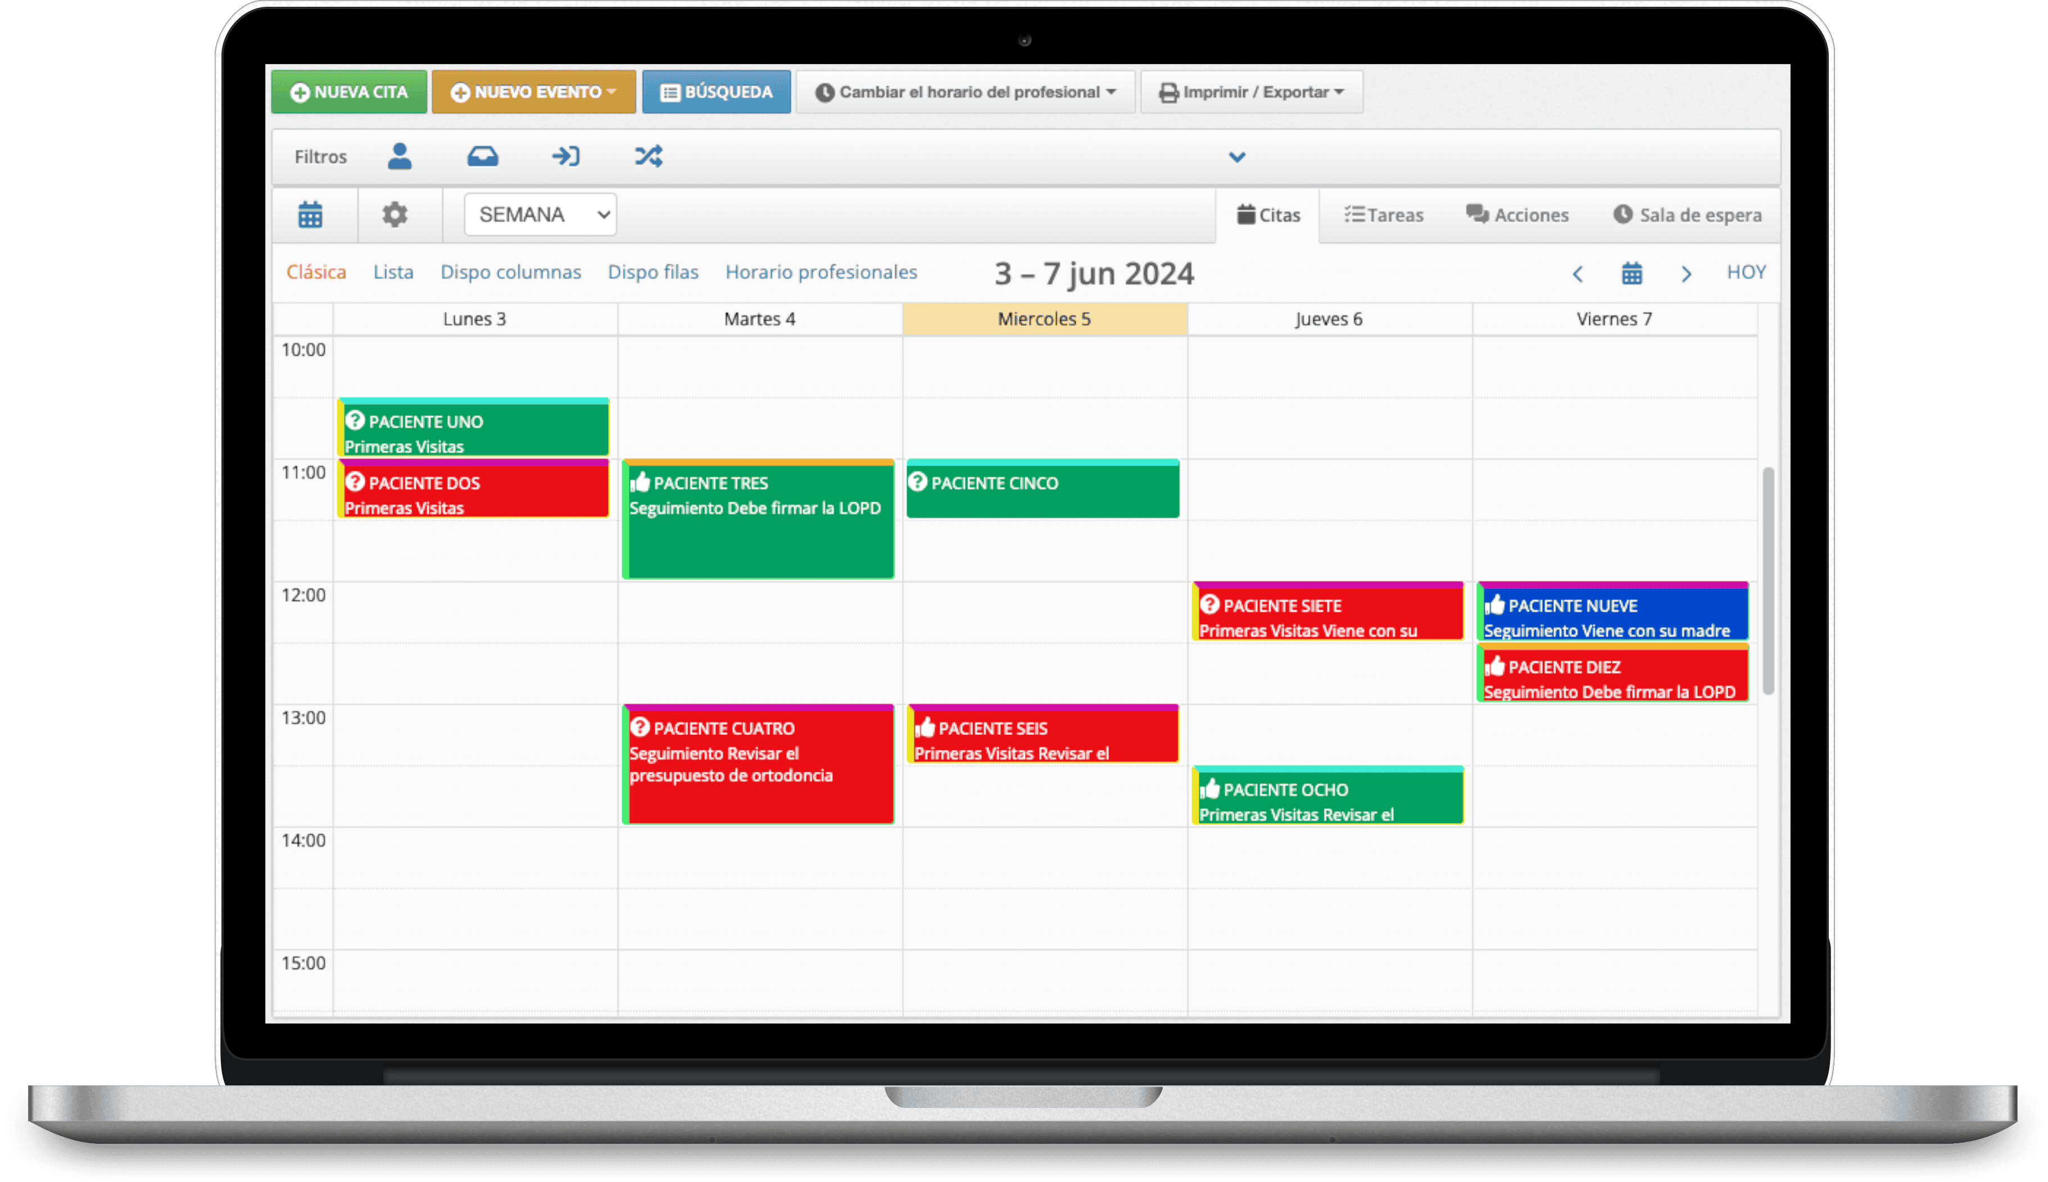Jump to today with HOY
The width and height of the screenshot is (2048, 1182).
(1746, 272)
